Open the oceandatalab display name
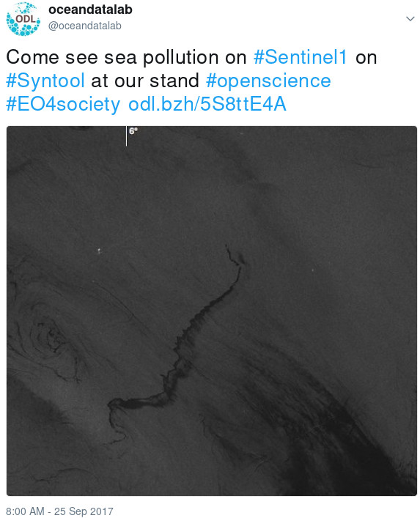420x518 pixels. point(90,10)
